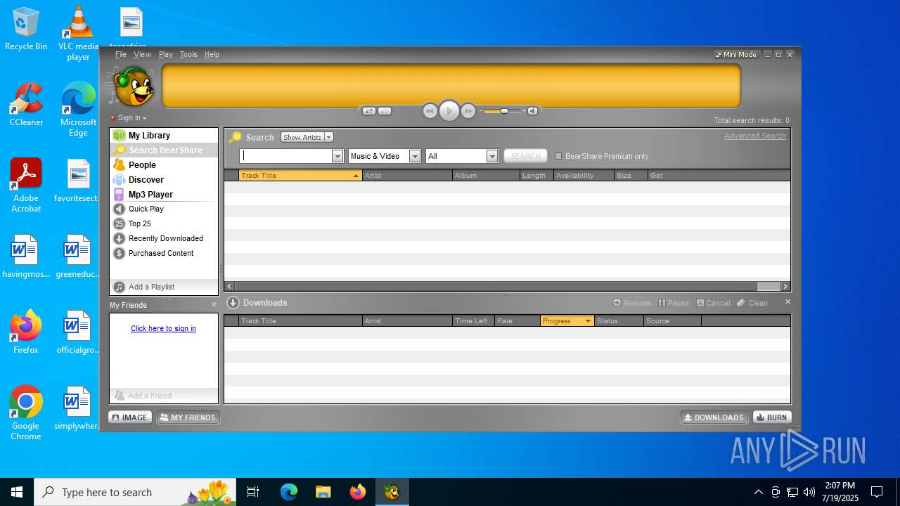This screenshot has width=900, height=506.
Task: Open File Explorer from taskbar
Action: tap(323, 492)
